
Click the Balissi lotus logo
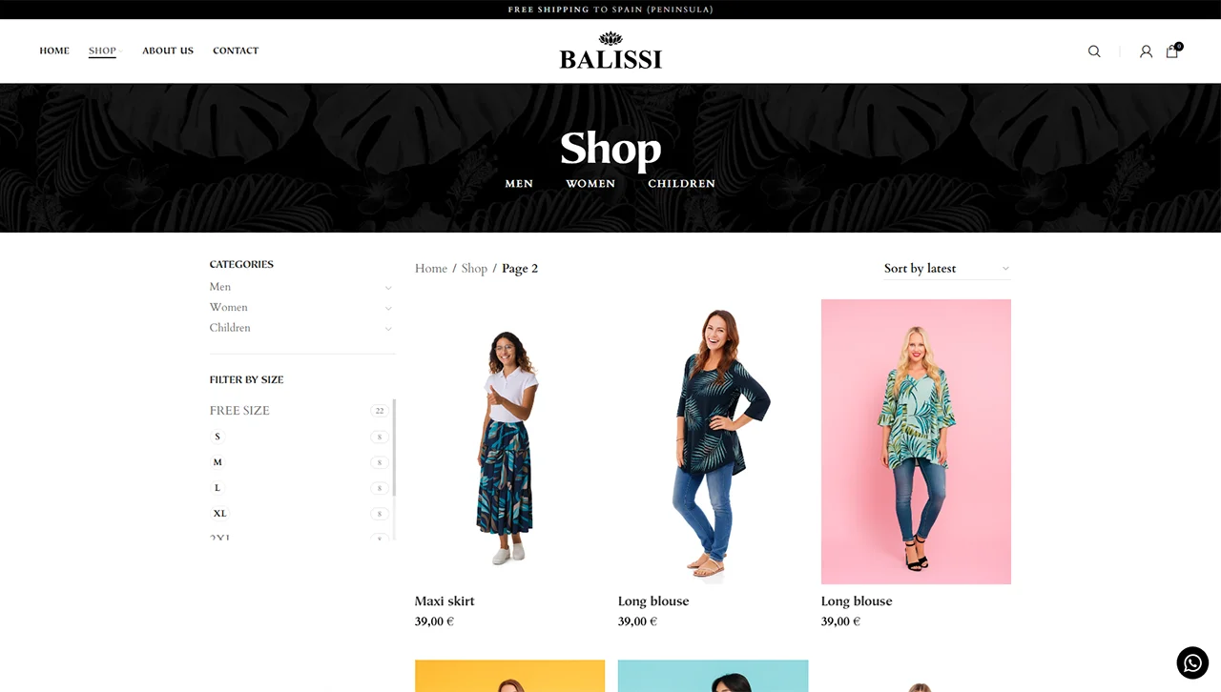coord(610,51)
